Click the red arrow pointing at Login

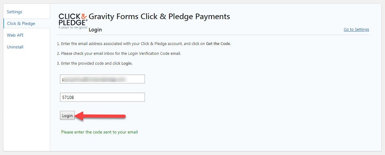(x=100, y=116)
